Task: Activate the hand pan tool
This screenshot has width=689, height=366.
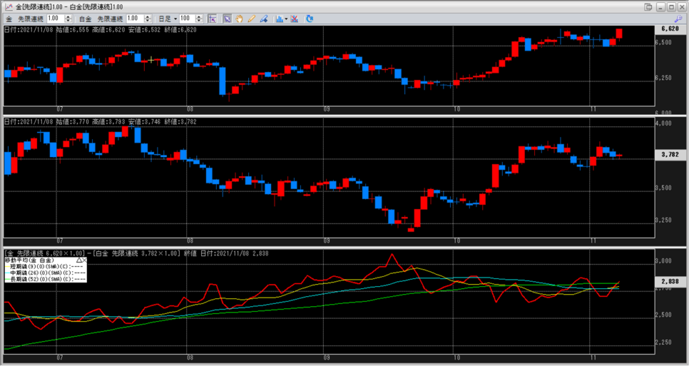Action: pyautogui.click(x=239, y=19)
